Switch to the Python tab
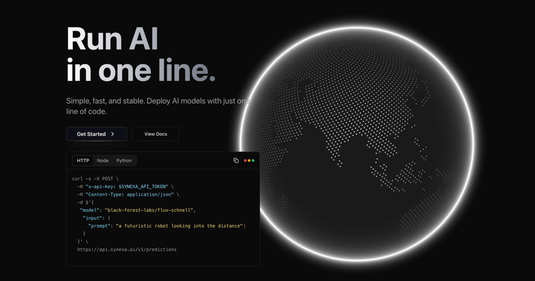Screen dimensions: 535x281 (124, 161)
